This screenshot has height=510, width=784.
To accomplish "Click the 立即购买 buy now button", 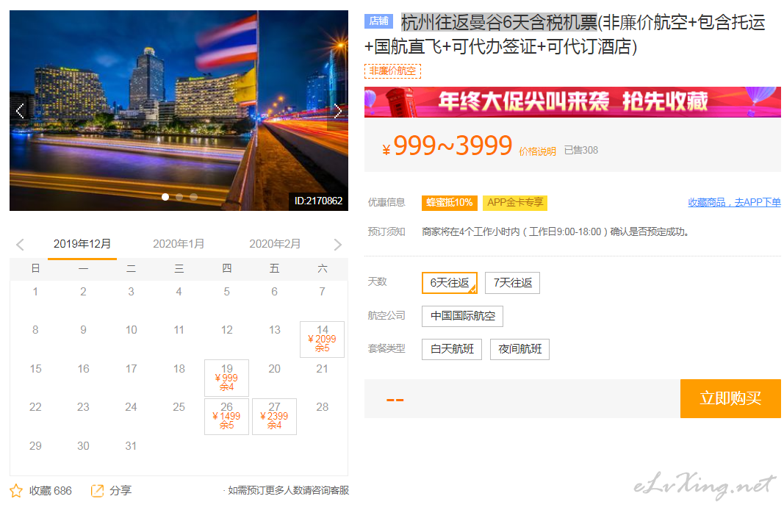I will coord(730,398).
